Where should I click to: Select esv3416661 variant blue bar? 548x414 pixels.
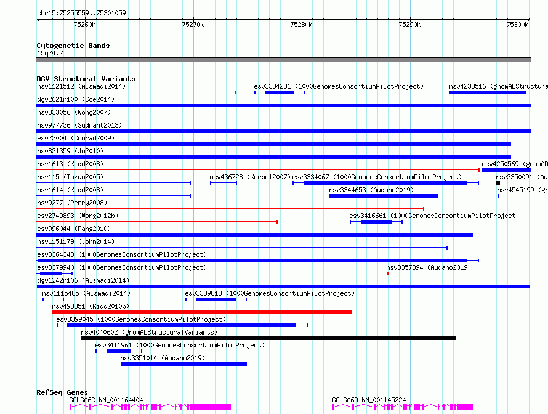tap(376, 222)
